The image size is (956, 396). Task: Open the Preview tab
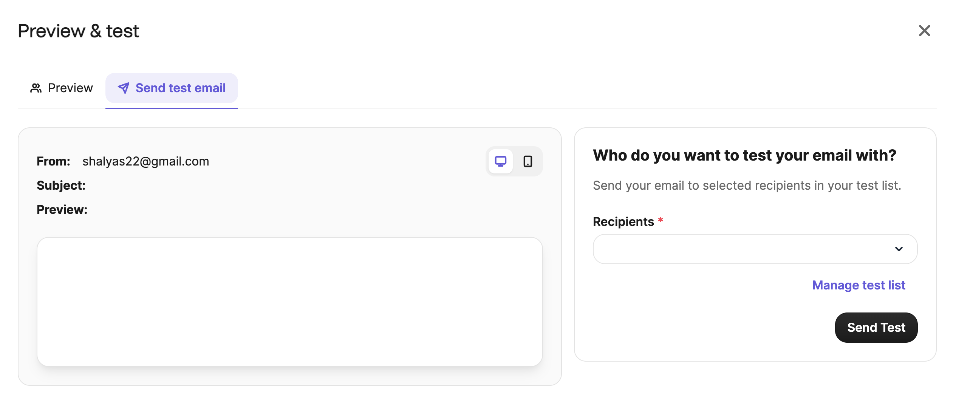click(x=62, y=88)
